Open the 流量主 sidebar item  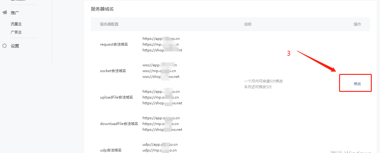(16, 24)
